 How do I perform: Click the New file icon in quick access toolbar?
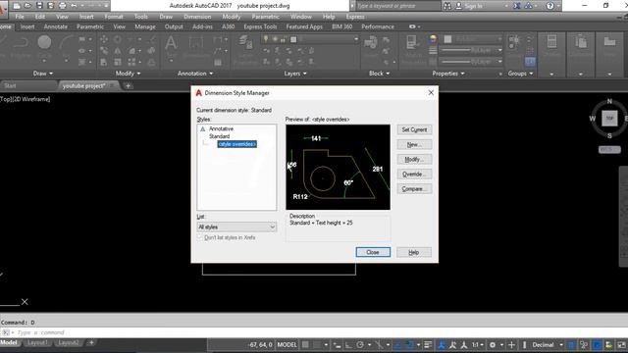(x=17, y=6)
